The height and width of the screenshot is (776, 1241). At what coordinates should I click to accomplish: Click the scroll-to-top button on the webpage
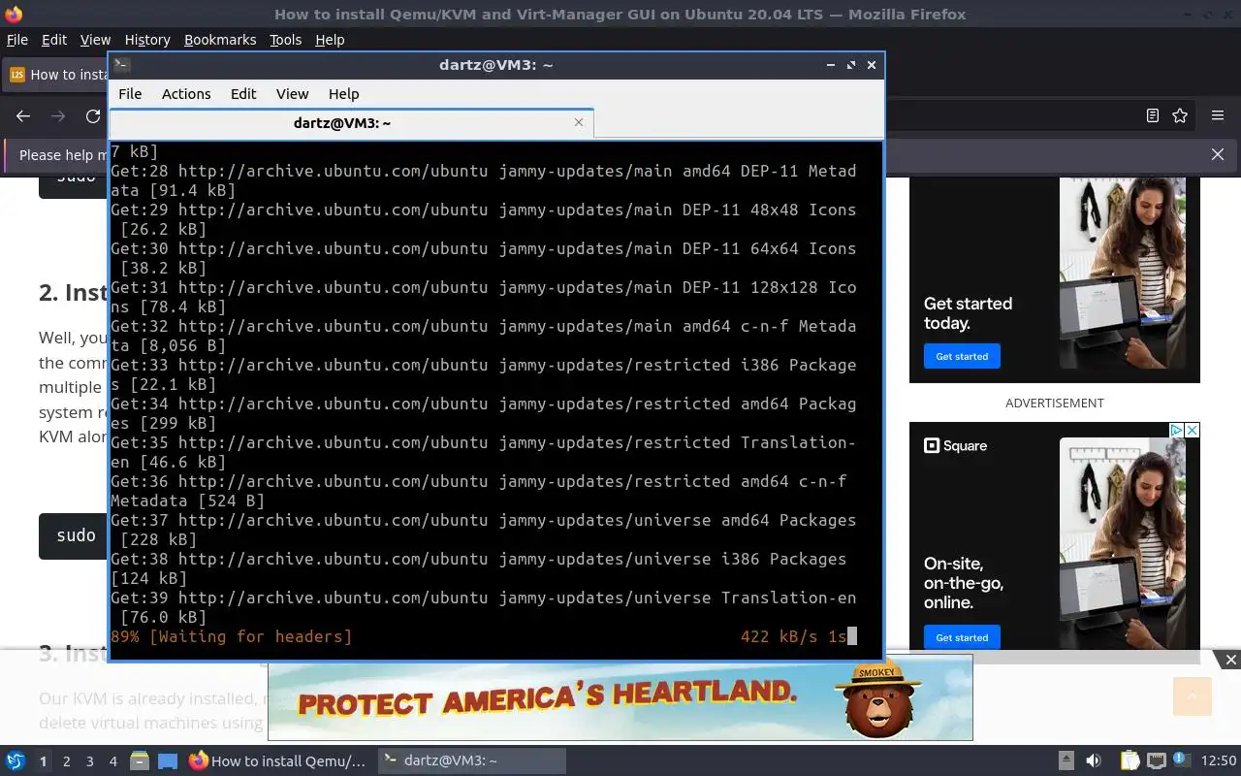(1193, 696)
